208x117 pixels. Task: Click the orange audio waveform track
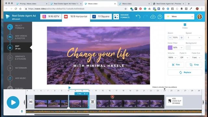coord(114,111)
